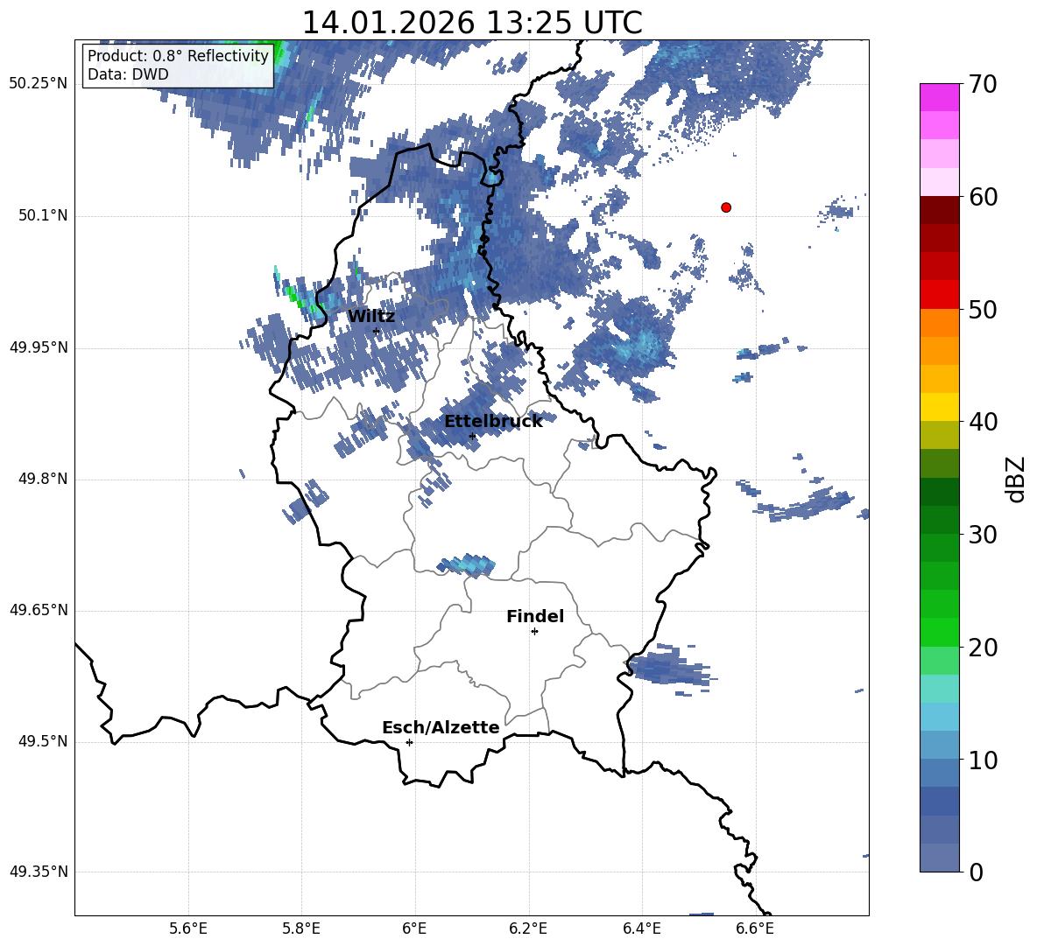Click the 6.2°E longitude label
The height and width of the screenshot is (946, 1037).
[x=528, y=928]
